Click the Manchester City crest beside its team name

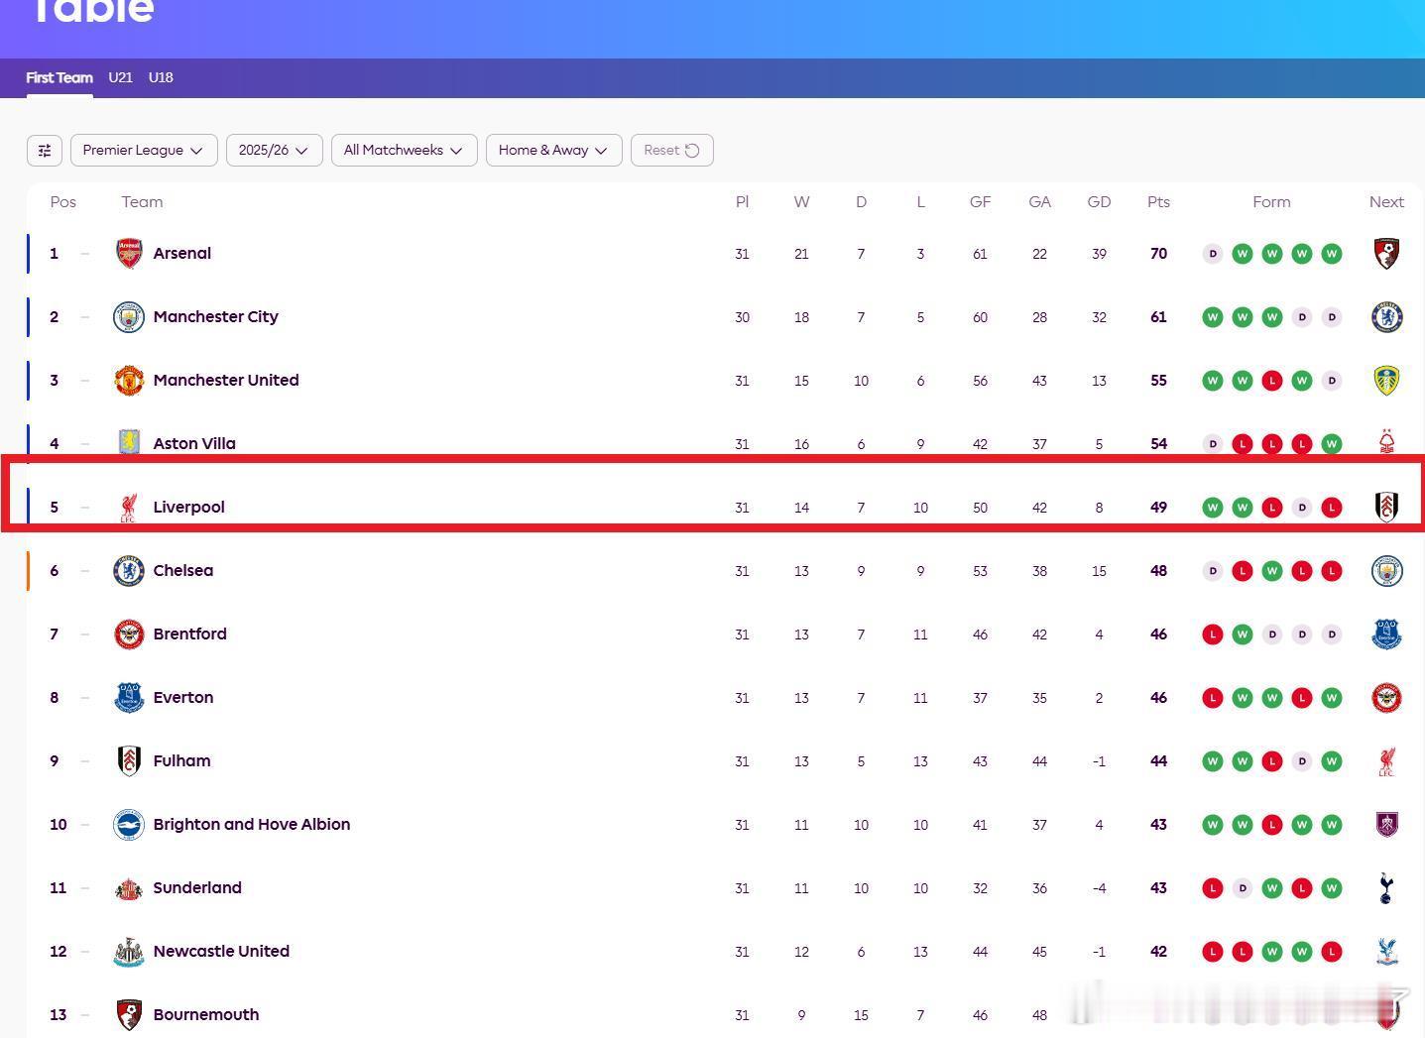pos(129,317)
